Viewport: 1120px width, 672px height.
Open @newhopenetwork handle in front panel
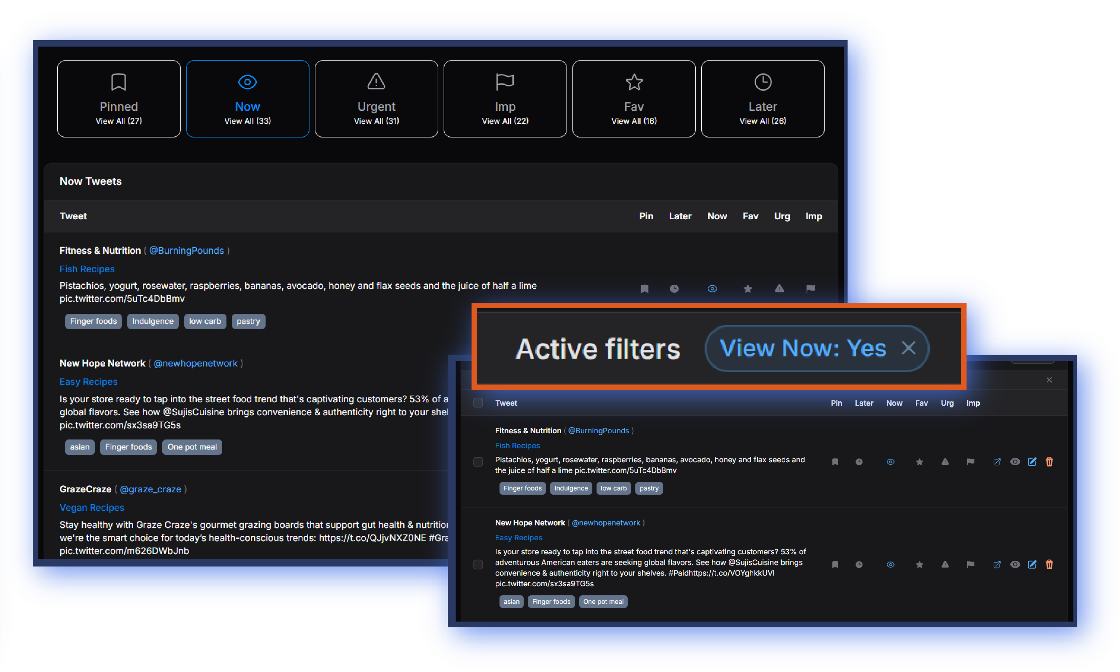click(x=606, y=523)
